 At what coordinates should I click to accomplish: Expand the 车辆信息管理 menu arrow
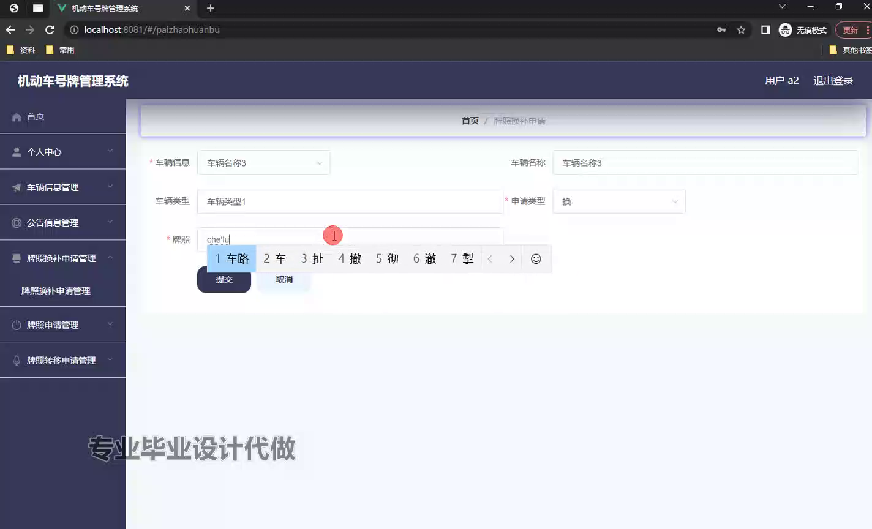coord(110,186)
